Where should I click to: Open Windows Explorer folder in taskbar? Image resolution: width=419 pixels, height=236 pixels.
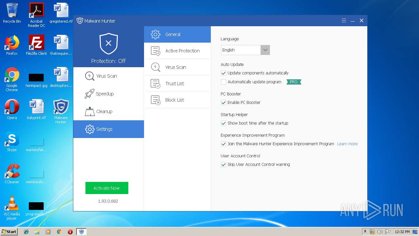37,232
